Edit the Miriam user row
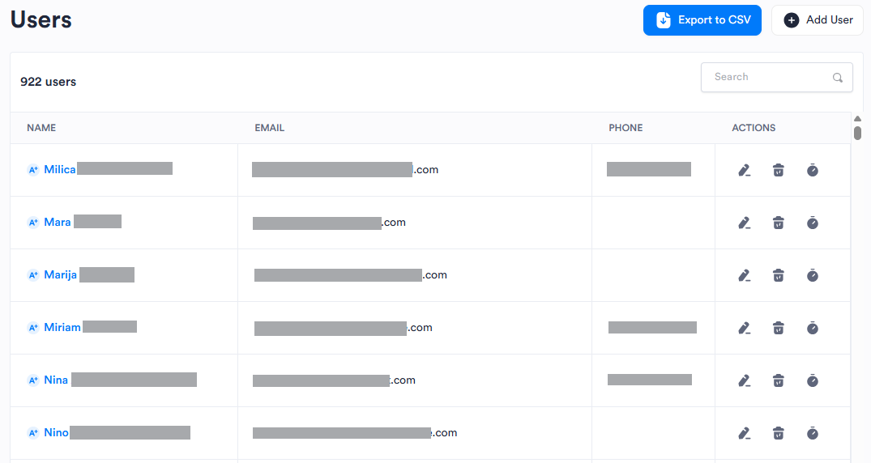This screenshot has height=463, width=871. tap(745, 328)
